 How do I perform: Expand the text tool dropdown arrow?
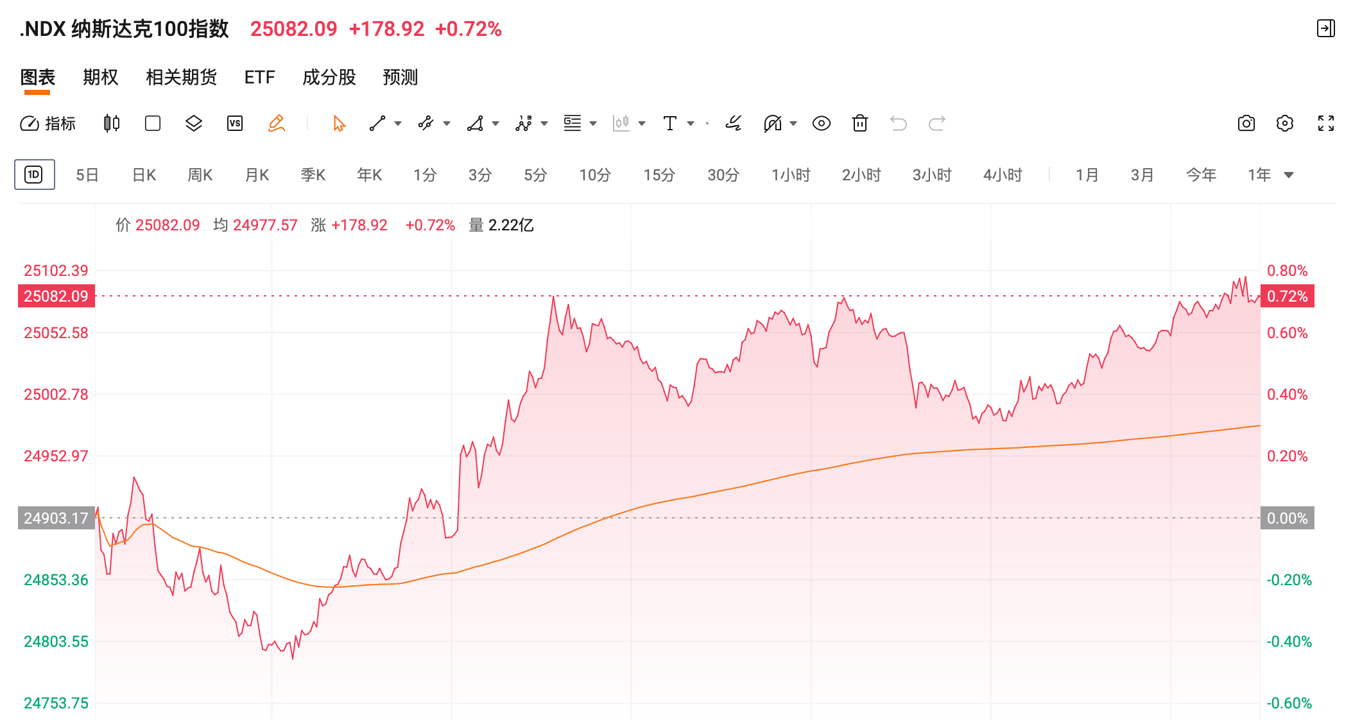(691, 123)
